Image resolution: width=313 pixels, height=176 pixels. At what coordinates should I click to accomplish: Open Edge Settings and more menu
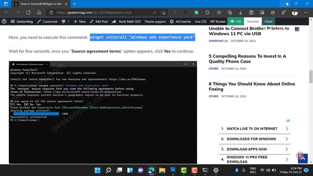(306, 13)
